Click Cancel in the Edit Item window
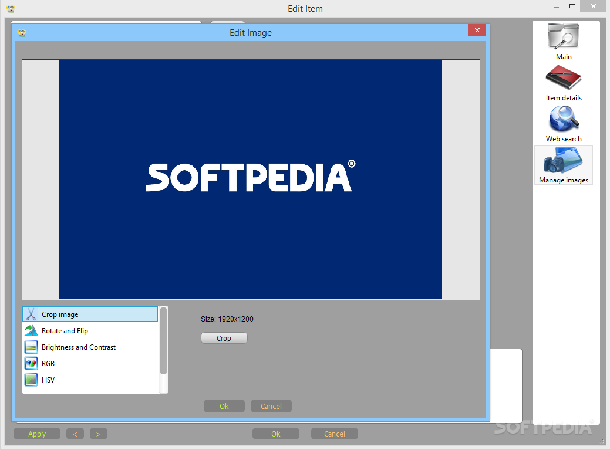This screenshot has height=450, width=610. 335,434
